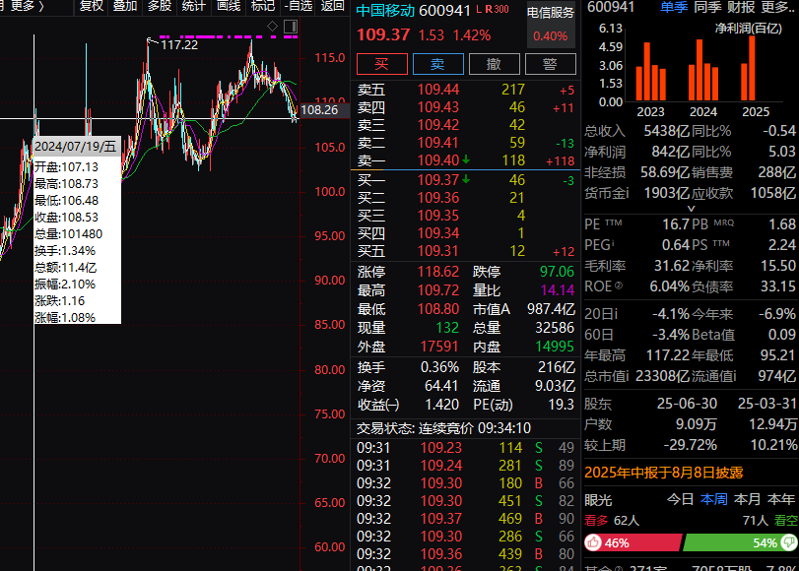Expand the financial summary with the down chevron
This screenshot has width=799, height=571.
[691, 209]
